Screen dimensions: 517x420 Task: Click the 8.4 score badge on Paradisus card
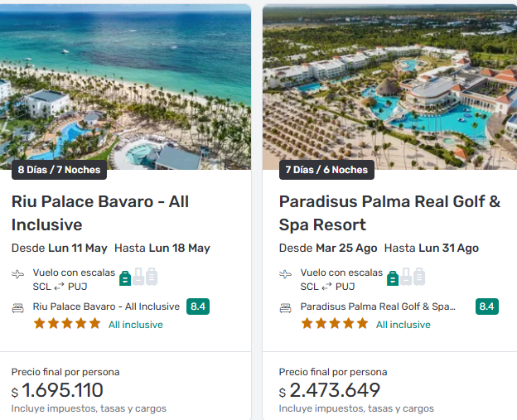pyautogui.click(x=487, y=307)
